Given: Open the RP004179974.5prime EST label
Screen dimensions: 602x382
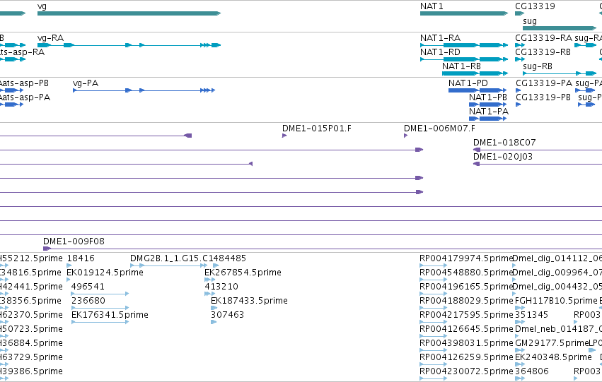Looking at the screenshot, I should pos(466,258).
